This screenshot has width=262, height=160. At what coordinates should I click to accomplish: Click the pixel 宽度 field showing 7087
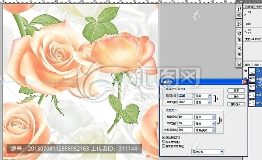point(185,95)
